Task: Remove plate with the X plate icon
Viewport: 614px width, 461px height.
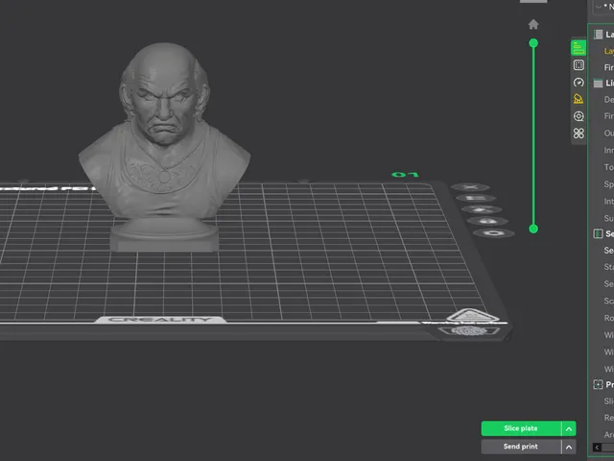Action: pyautogui.click(x=470, y=187)
